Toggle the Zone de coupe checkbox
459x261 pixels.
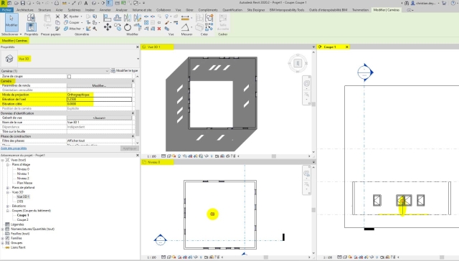69,77
